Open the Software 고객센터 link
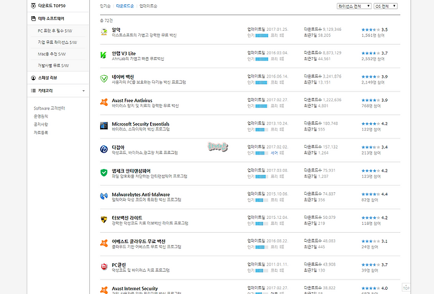Screen dimensions: 434x294 tap(49, 108)
